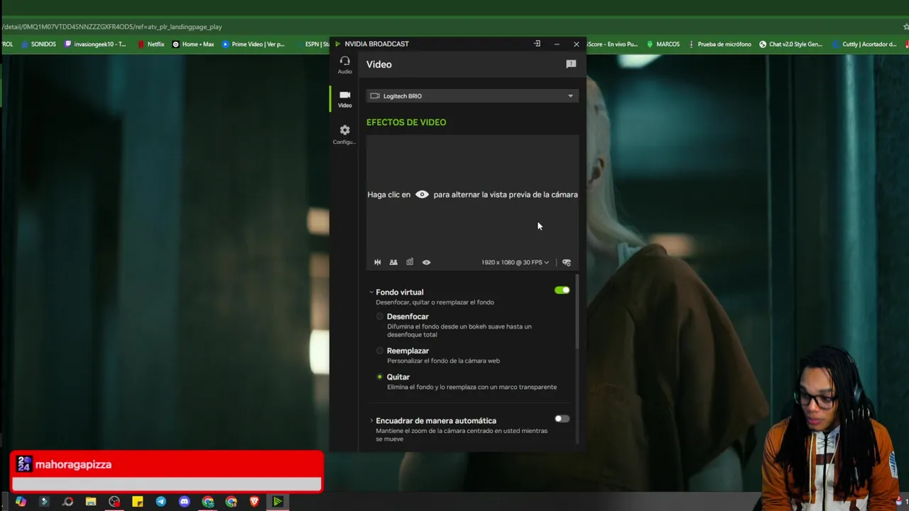Click the compact-mode icon in Broadcast title bar
The image size is (909, 511).
537,44
